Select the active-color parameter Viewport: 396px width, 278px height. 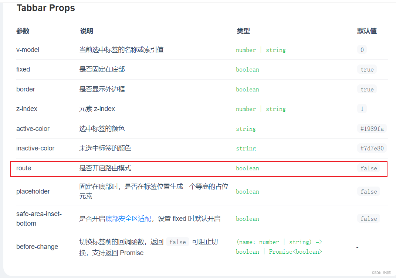pos(33,129)
